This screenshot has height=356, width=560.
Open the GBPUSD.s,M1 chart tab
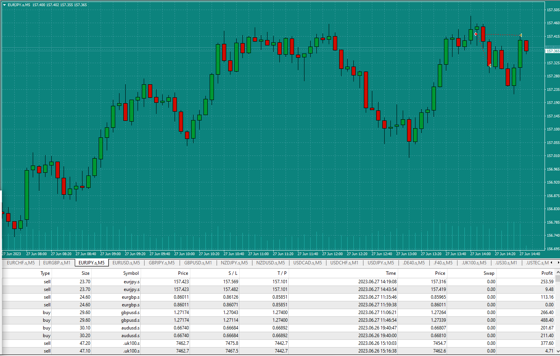[x=198, y=263]
